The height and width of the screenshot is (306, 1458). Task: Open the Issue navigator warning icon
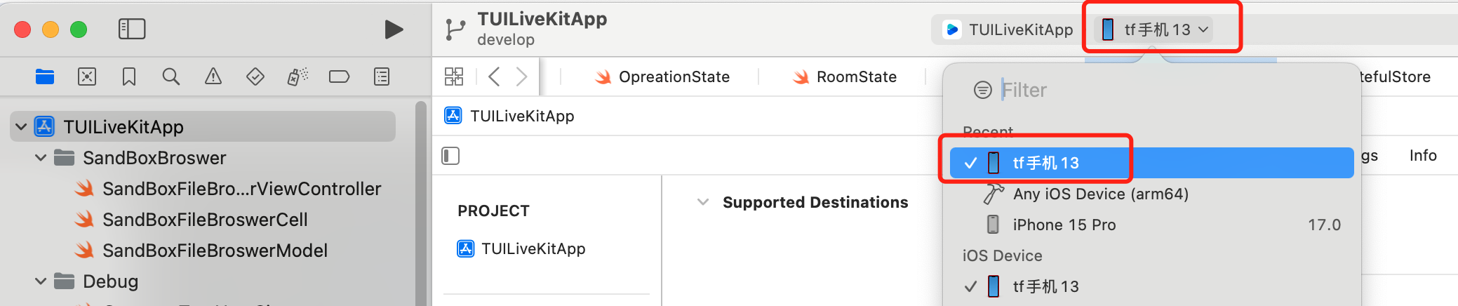tap(213, 76)
